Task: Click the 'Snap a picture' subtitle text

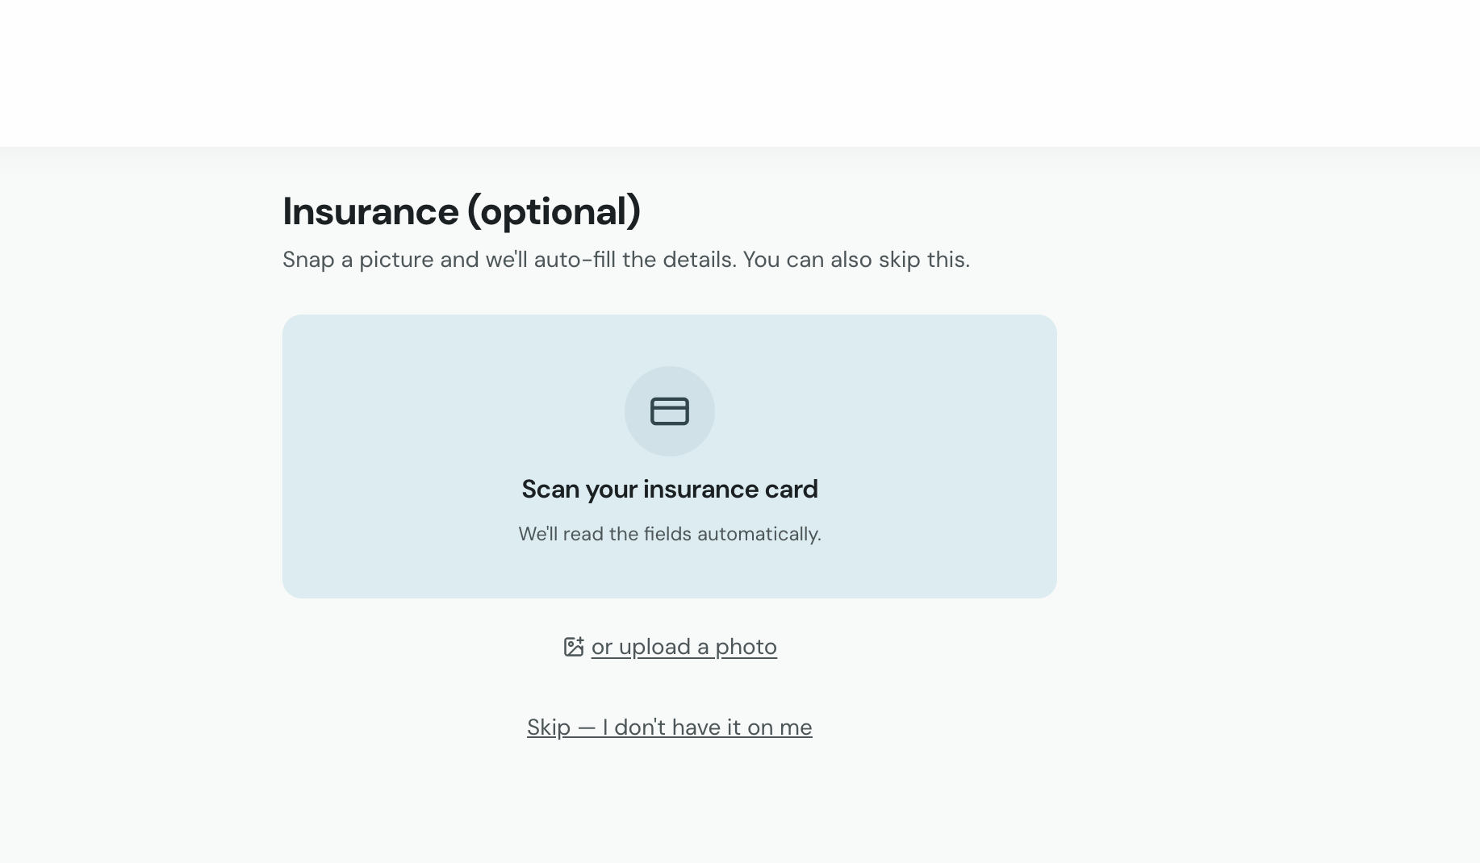Action: [626, 260]
